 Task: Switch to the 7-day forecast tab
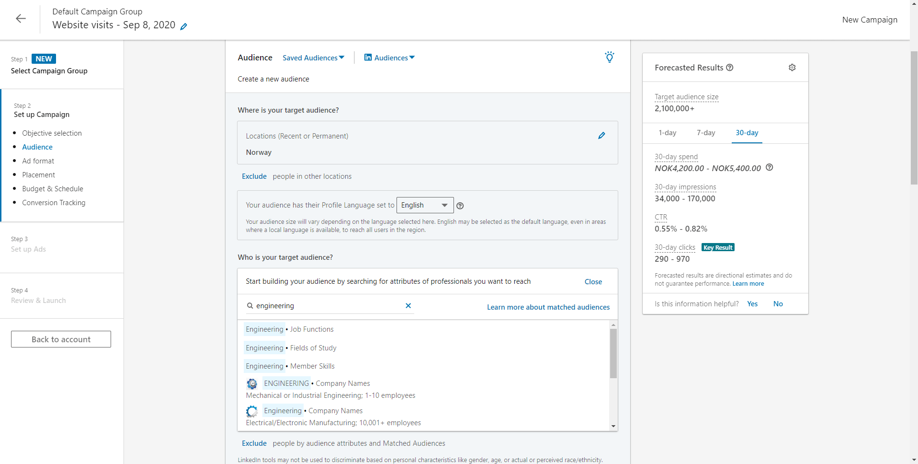click(x=706, y=133)
